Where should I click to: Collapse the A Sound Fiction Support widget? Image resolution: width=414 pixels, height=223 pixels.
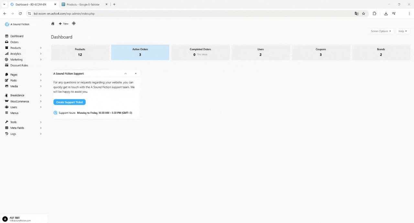tap(125, 73)
